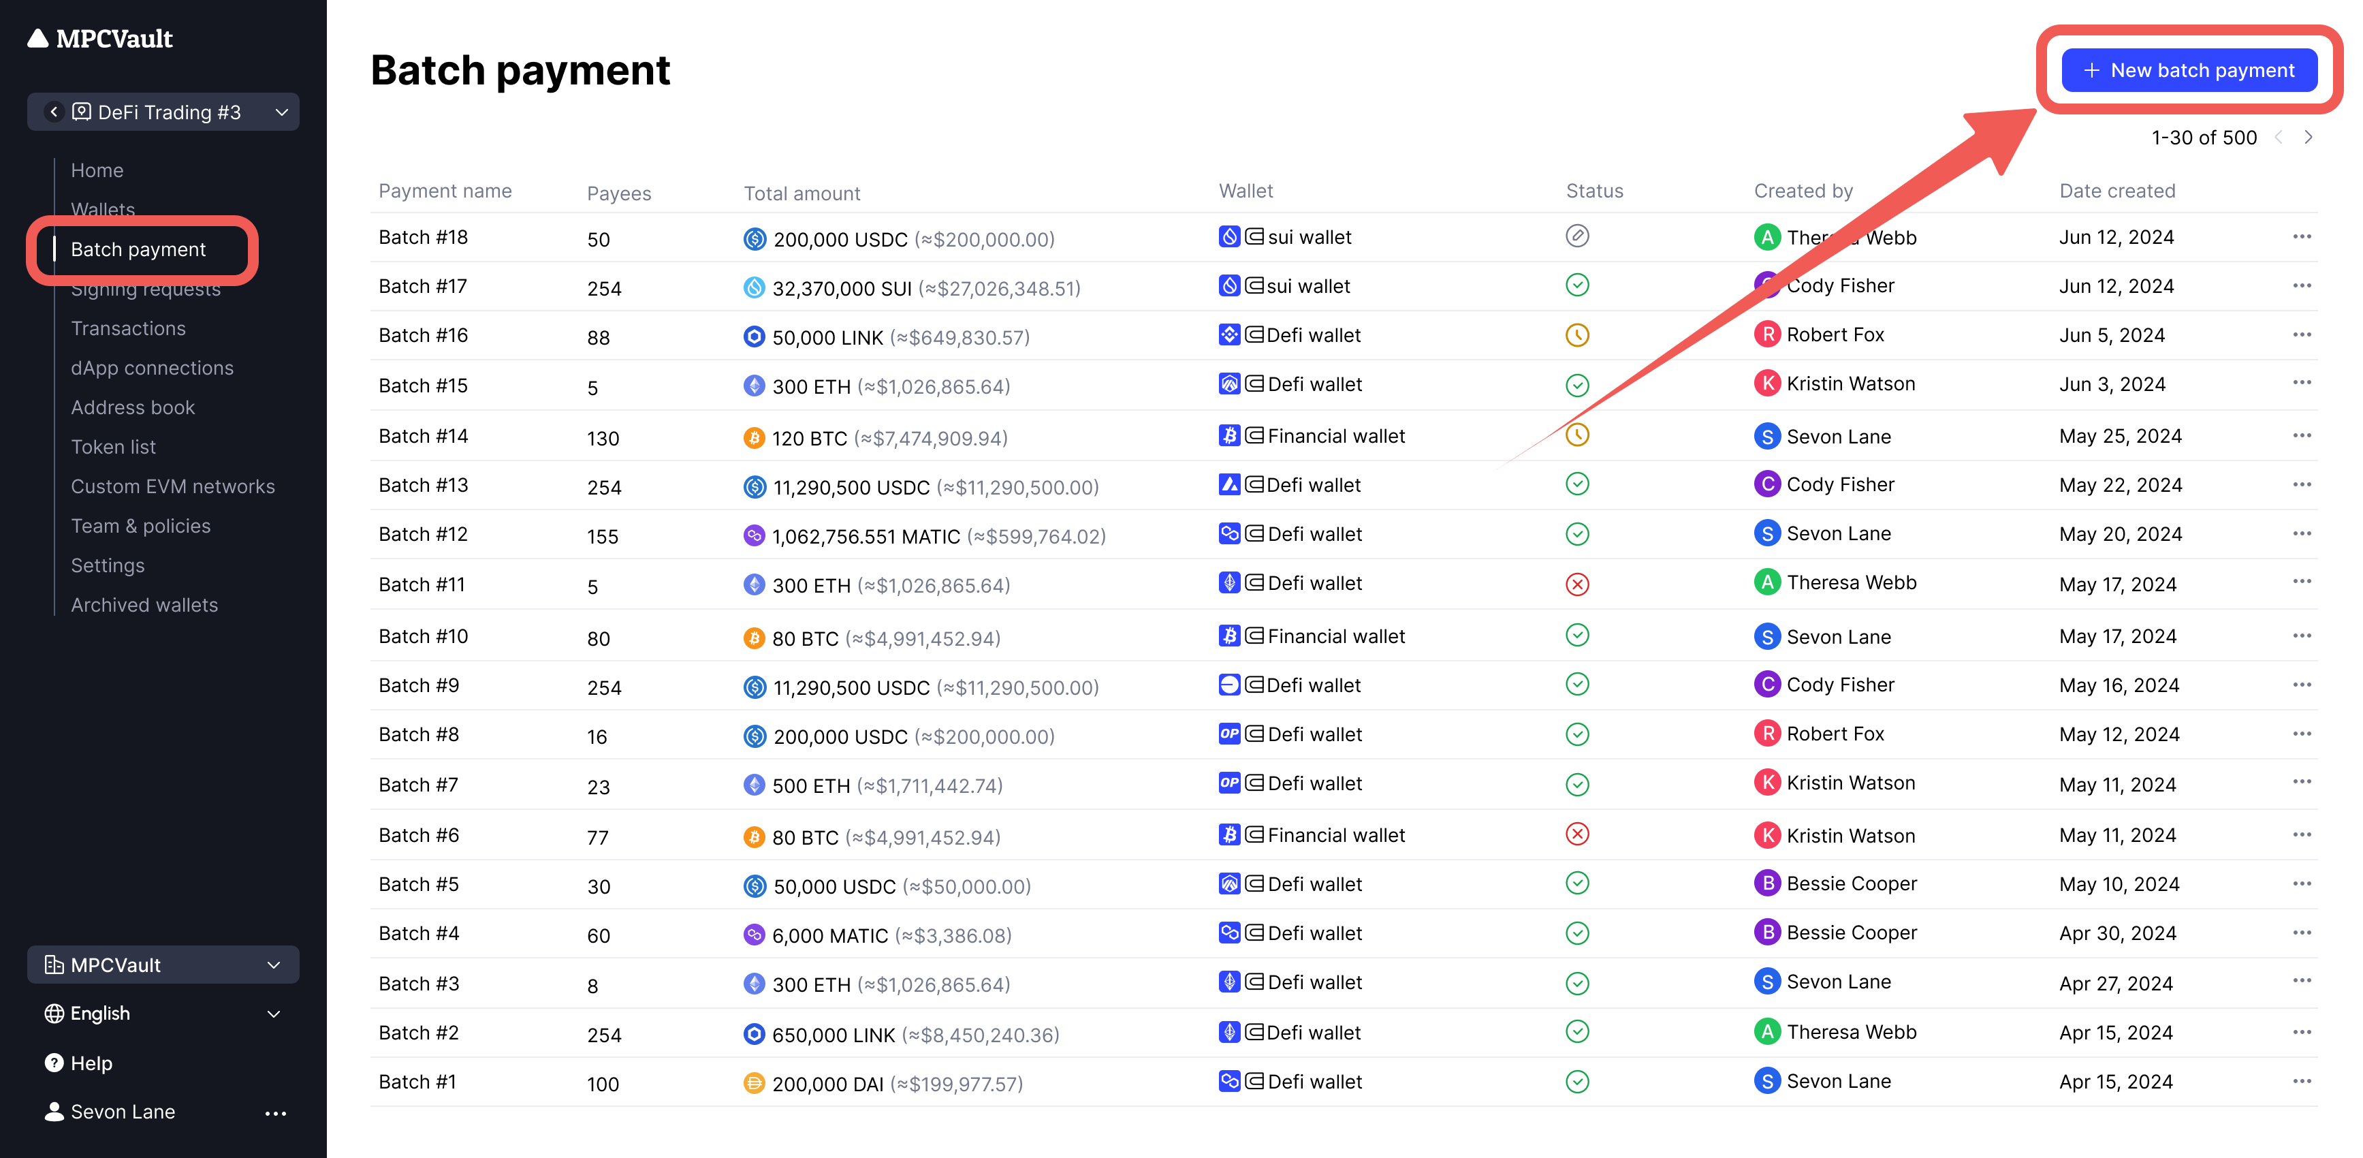The width and height of the screenshot is (2363, 1158).
Task: Click the draft status icon for Batch #18
Action: tap(1577, 237)
